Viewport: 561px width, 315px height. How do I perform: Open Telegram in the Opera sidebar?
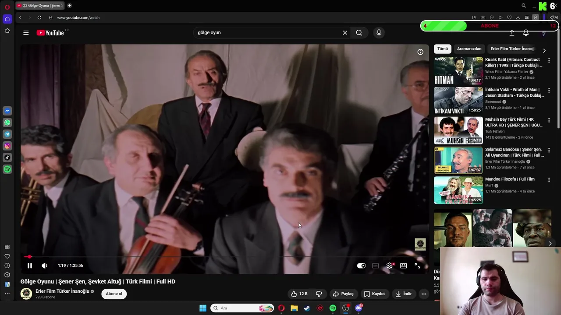click(x=7, y=134)
